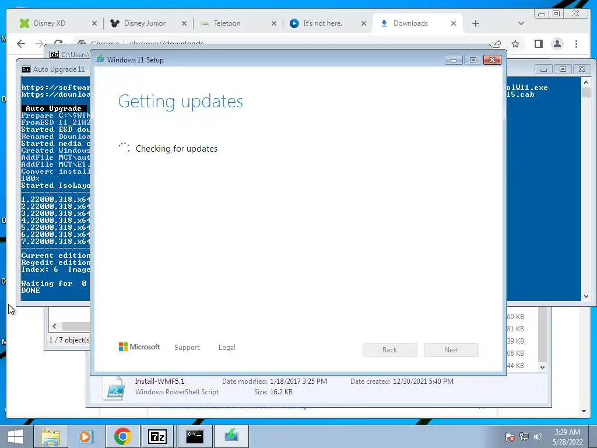The height and width of the screenshot is (448, 597).
Task: Click the Windows 11 Setup title icon
Action: tap(100, 60)
